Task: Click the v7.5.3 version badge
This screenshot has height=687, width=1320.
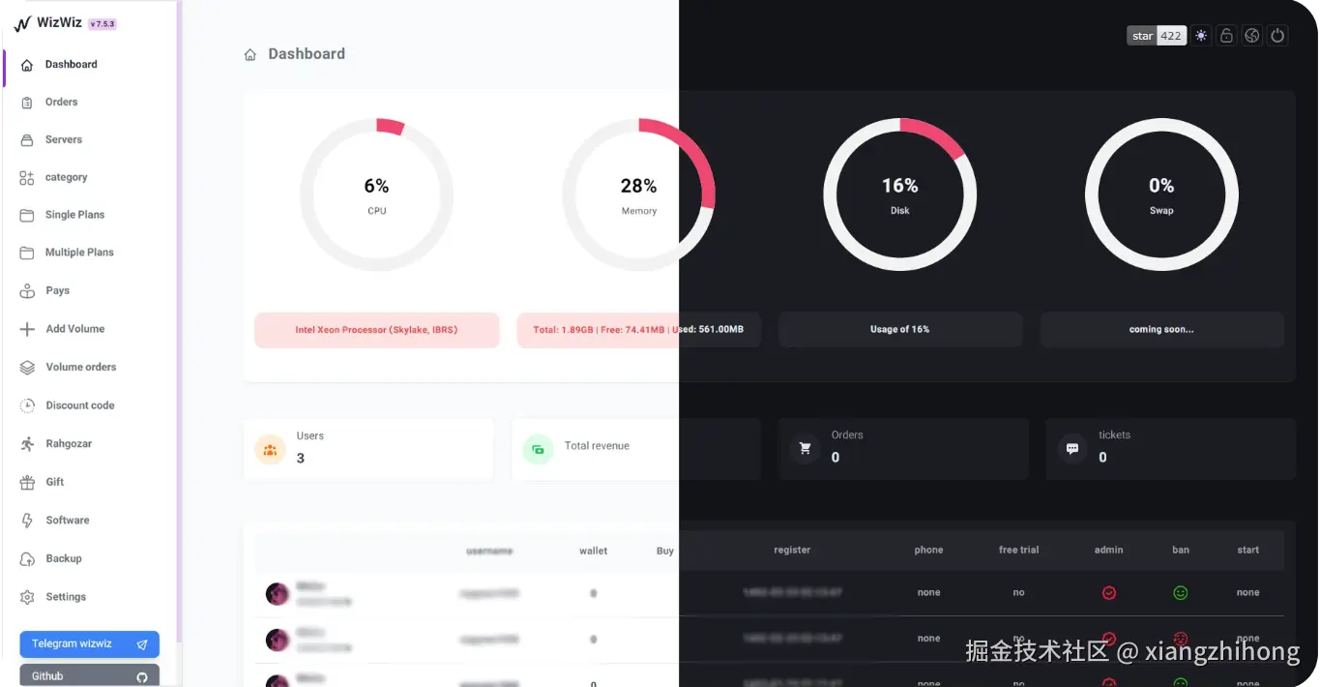Action: 102,25
